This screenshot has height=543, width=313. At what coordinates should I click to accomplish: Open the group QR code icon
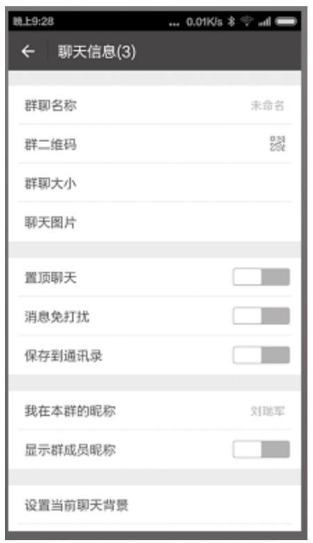coord(278,144)
